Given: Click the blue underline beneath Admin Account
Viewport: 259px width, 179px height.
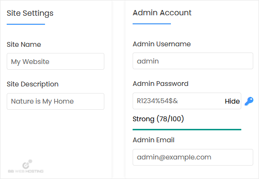Looking at the screenshot, I should tap(152, 24).
